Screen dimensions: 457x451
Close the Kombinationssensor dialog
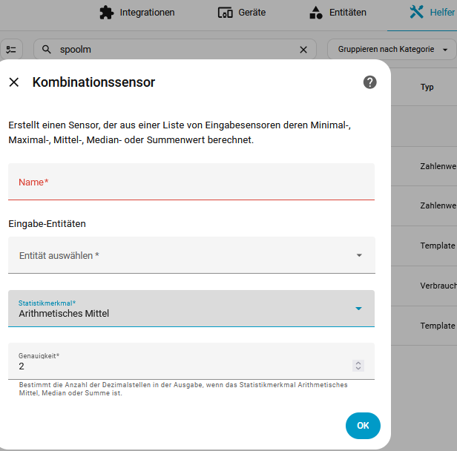14,82
